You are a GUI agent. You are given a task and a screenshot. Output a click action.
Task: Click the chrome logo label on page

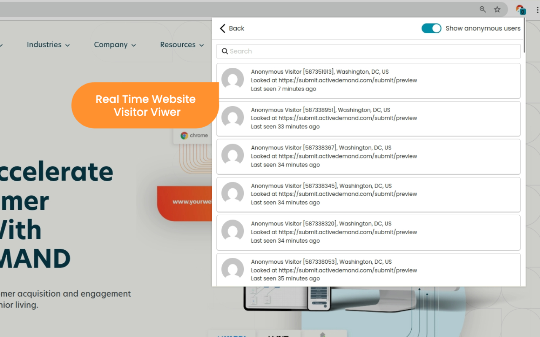194,136
